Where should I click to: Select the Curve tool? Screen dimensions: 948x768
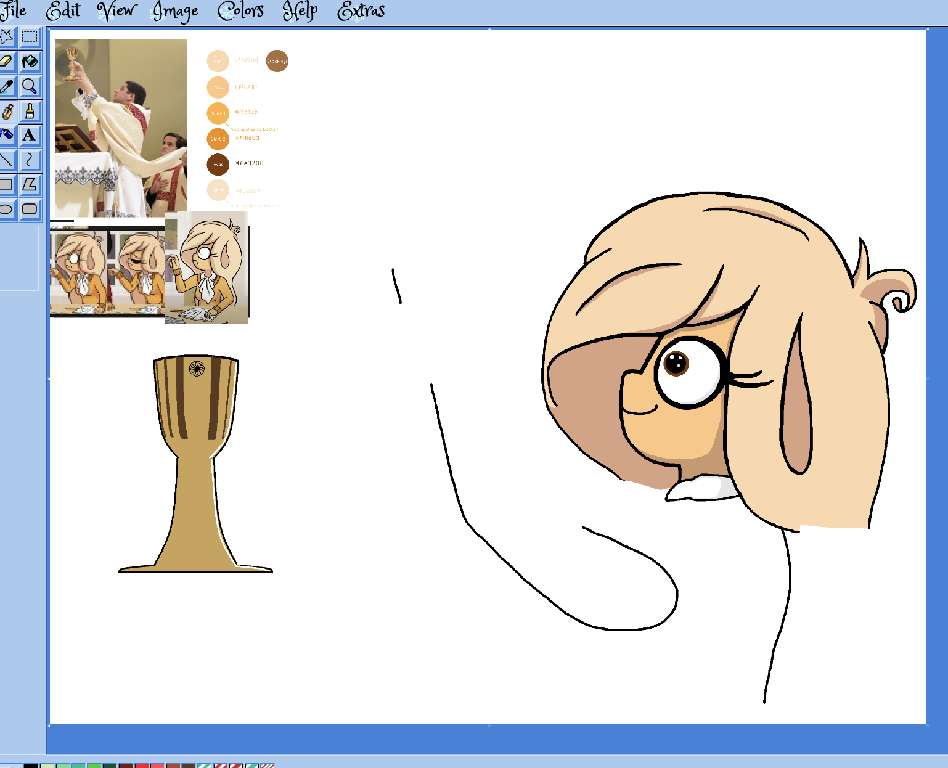(x=30, y=160)
